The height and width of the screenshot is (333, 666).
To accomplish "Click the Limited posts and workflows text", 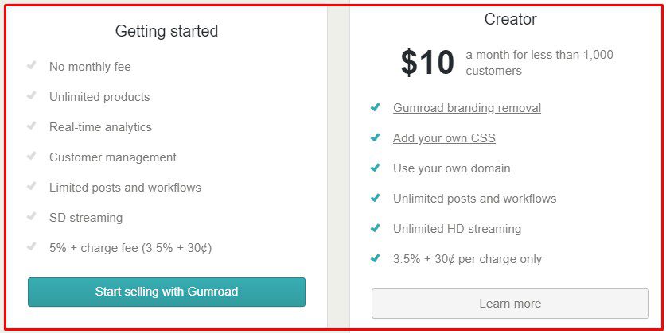I will [x=125, y=188].
